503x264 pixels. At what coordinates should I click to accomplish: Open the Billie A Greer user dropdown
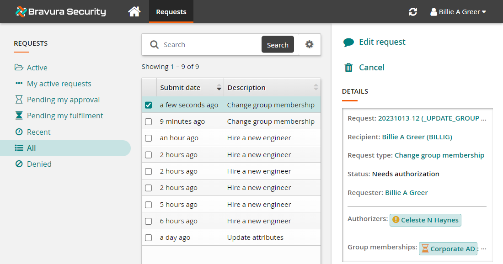click(458, 12)
